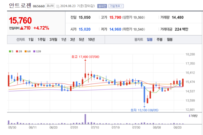Screen dimensions: 203x135
Task: Show the 10년 line chart
Action: point(91,39)
